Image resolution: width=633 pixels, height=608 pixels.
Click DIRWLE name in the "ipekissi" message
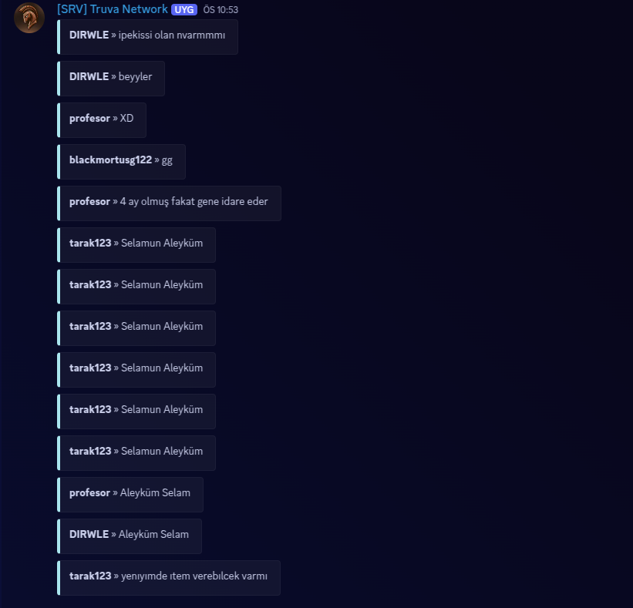(89, 35)
